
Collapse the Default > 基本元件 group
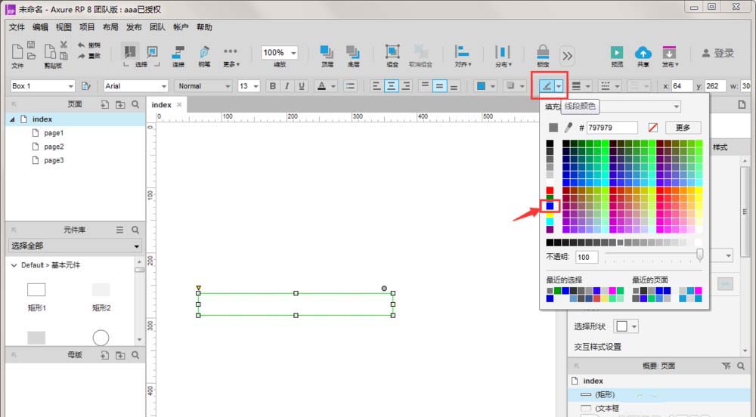point(14,265)
